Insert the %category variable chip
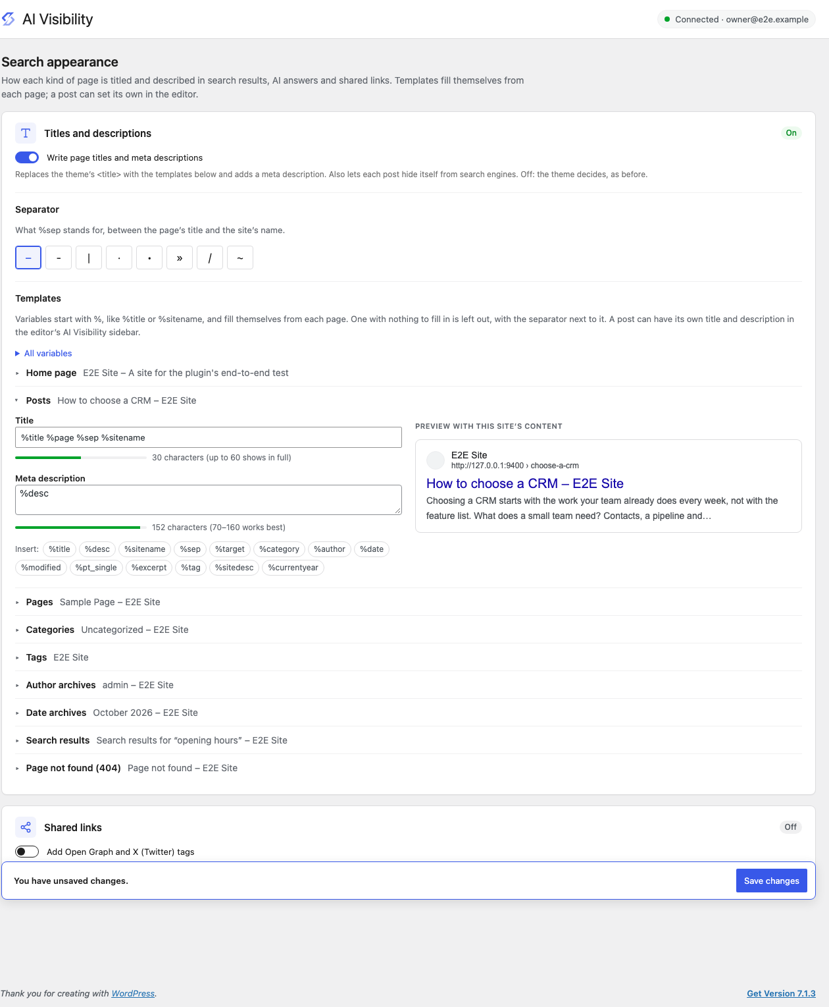The width and height of the screenshot is (829, 1007). tap(279, 549)
